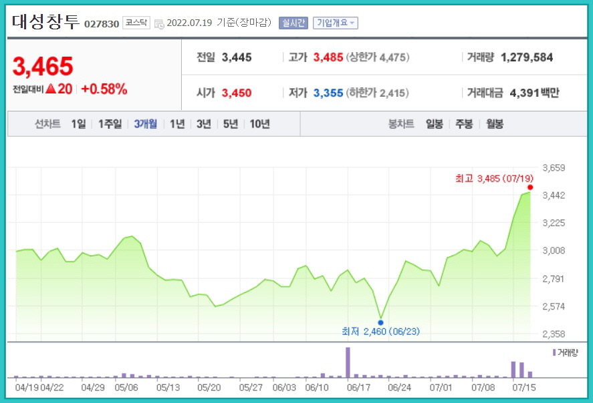
Task: Click the red up-arrow change indicator 20
Action: (59, 89)
